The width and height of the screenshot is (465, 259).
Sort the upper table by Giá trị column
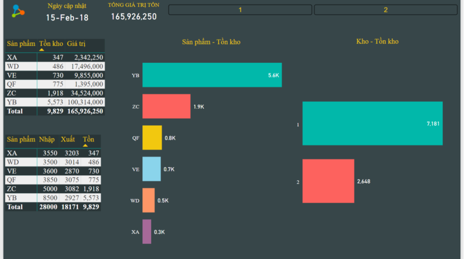pyautogui.click(x=77, y=44)
